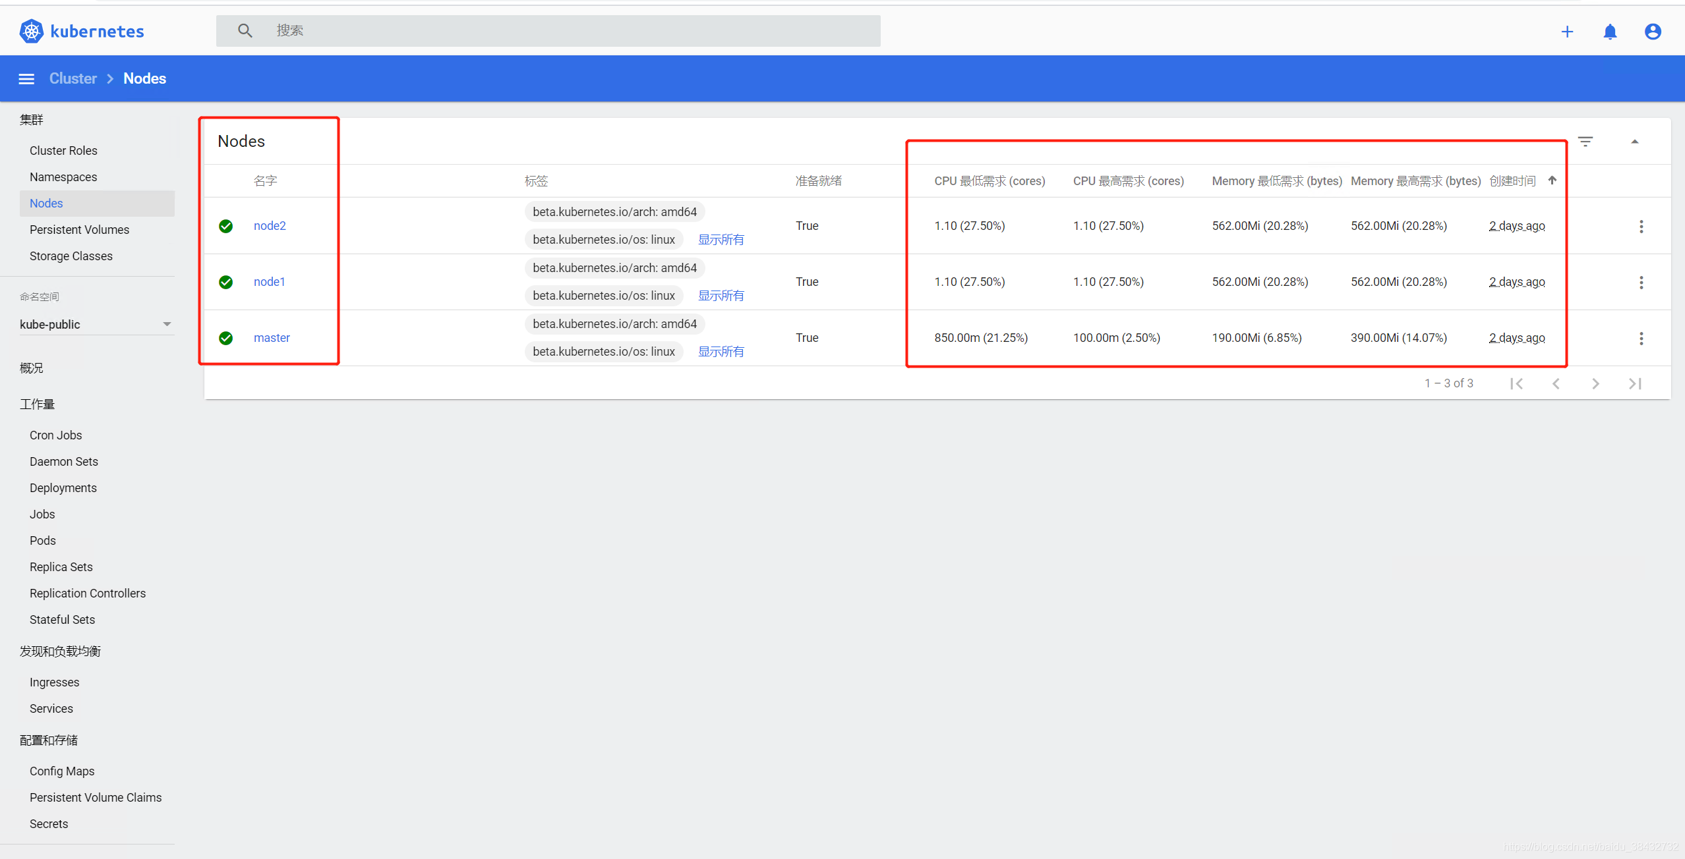Collapse the Nodes card
This screenshot has width=1685, height=859.
tap(1634, 142)
